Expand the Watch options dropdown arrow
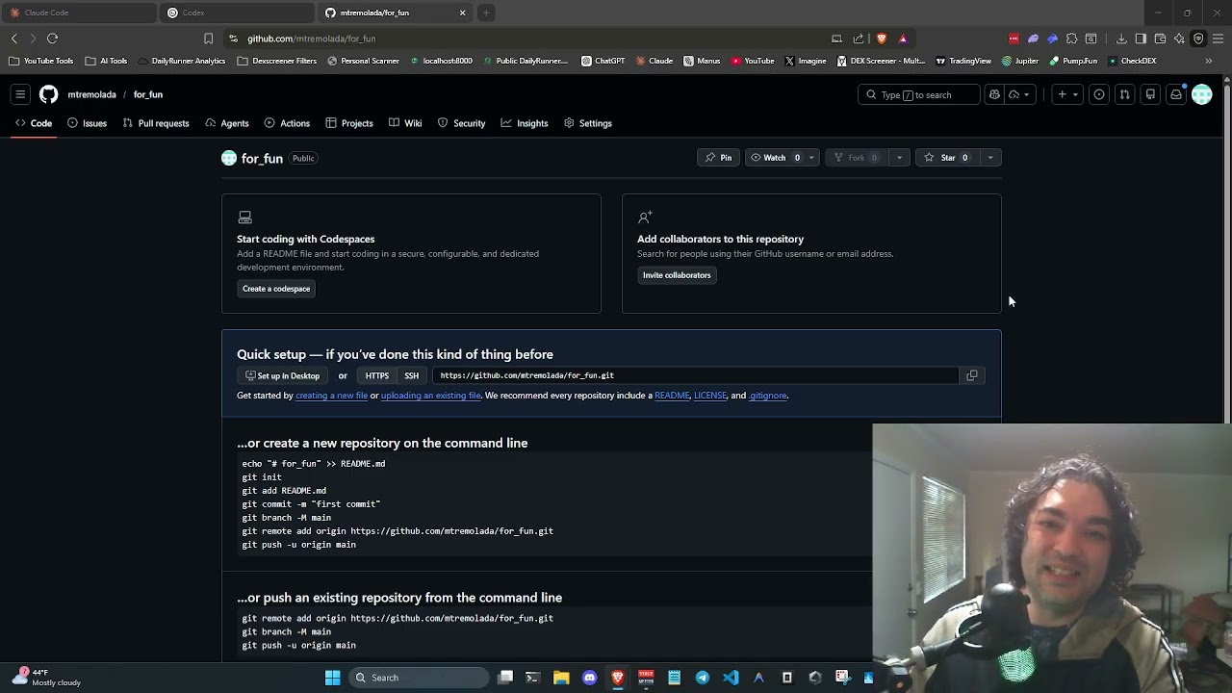The width and height of the screenshot is (1232, 693). 811,158
